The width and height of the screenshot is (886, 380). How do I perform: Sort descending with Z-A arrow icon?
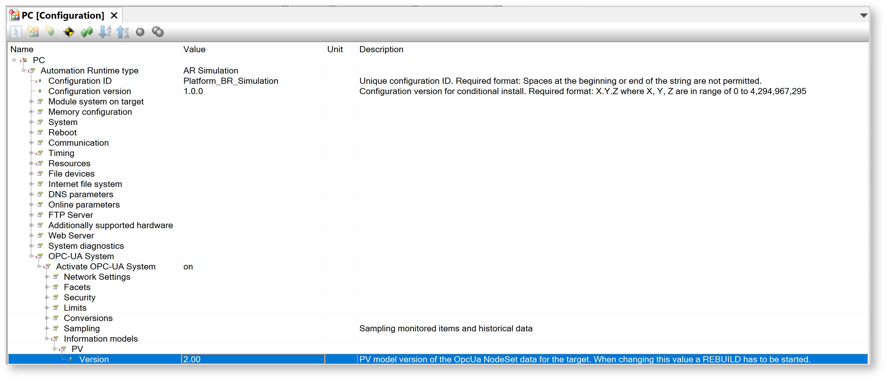click(122, 32)
